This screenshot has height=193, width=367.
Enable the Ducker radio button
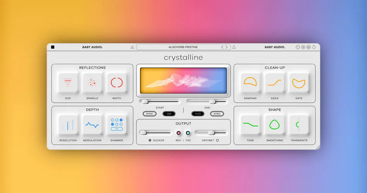pos(150,141)
